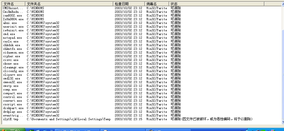Sort by the 病毒名 column header

[x=157, y=4]
